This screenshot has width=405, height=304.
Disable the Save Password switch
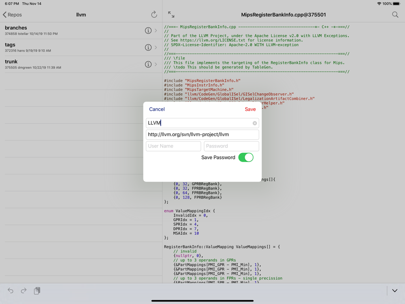pos(246,157)
